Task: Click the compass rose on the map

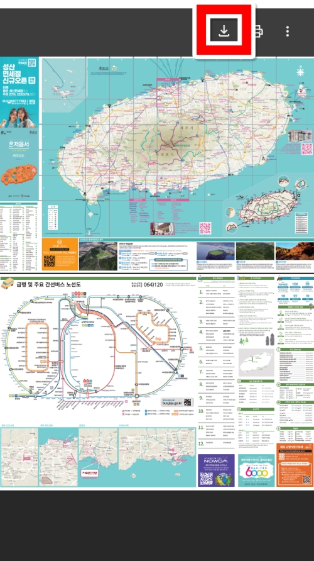Action: pyautogui.click(x=301, y=72)
